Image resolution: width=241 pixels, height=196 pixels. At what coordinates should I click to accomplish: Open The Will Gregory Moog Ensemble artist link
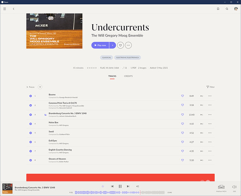(117, 36)
